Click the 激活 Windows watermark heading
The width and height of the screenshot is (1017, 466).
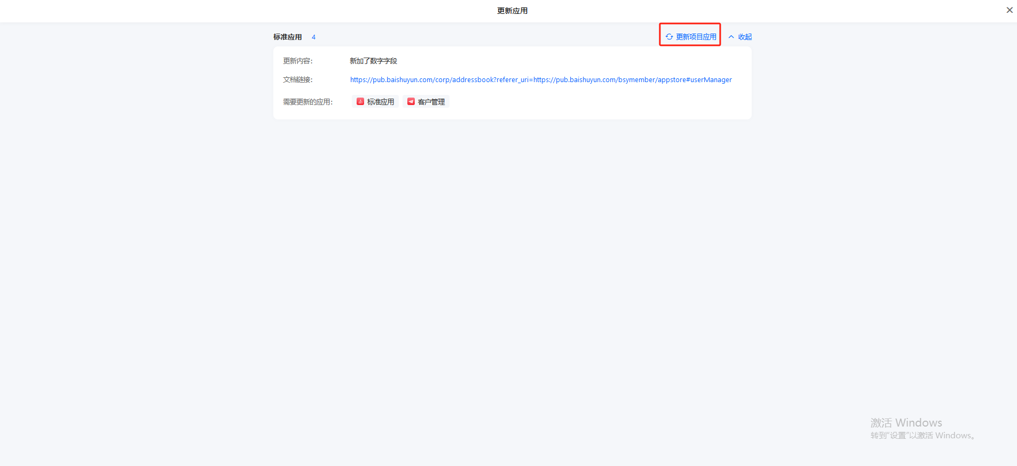tap(906, 423)
